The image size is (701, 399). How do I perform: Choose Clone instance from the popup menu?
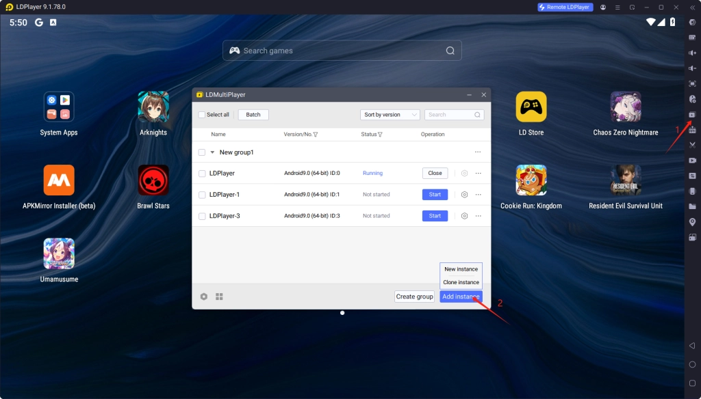461,282
